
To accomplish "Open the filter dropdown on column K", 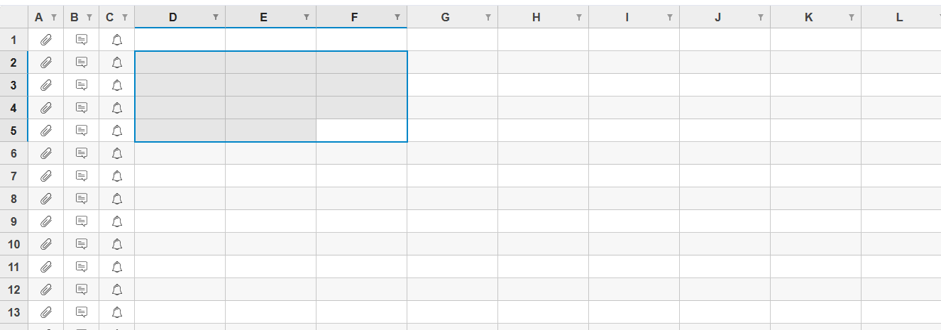I will (x=852, y=18).
